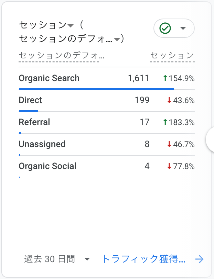Select the Organic Search row
The image size is (214, 279).
click(107, 78)
